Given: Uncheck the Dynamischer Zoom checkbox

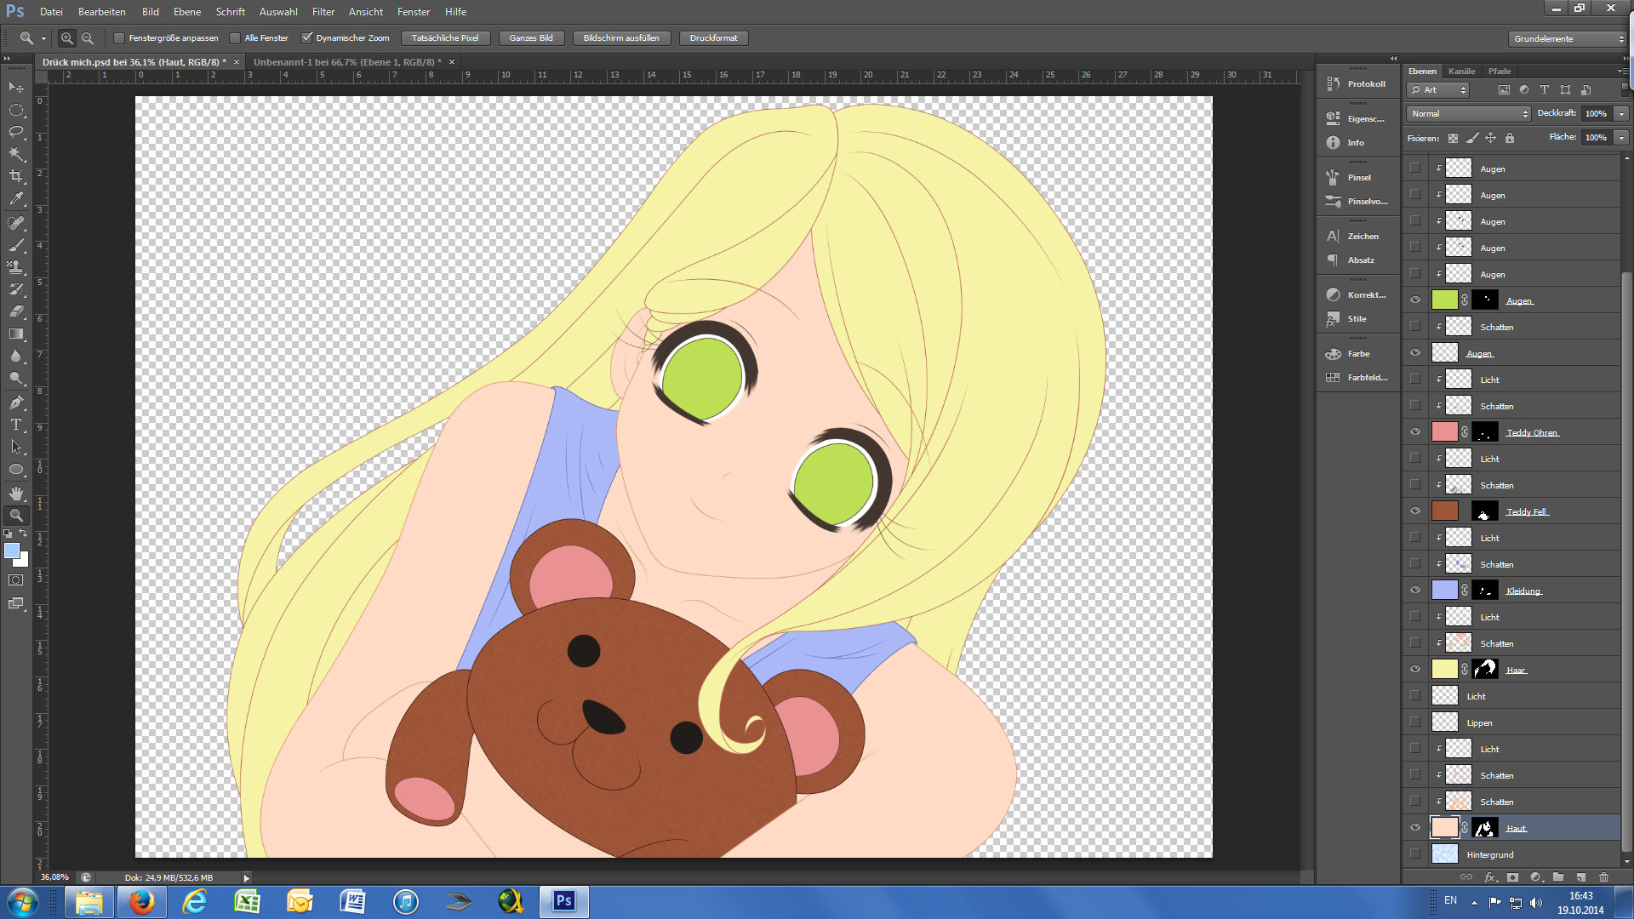Looking at the screenshot, I should coord(307,38).
